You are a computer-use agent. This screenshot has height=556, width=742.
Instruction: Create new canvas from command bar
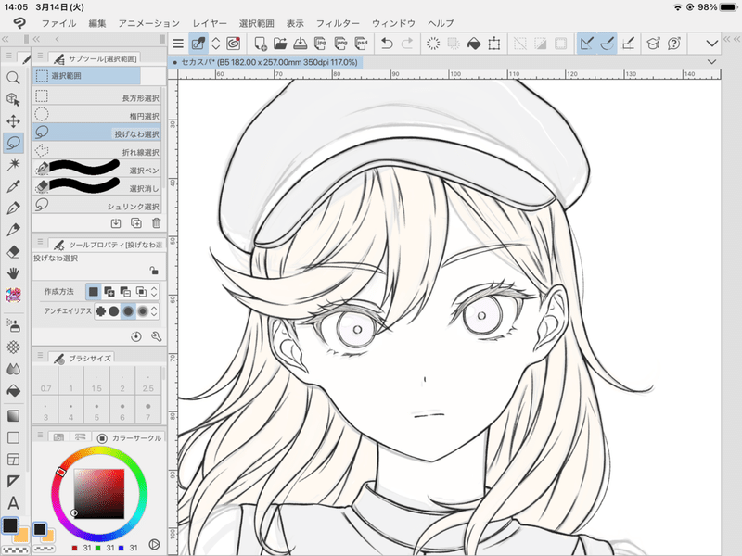click(x=261, y=44)
